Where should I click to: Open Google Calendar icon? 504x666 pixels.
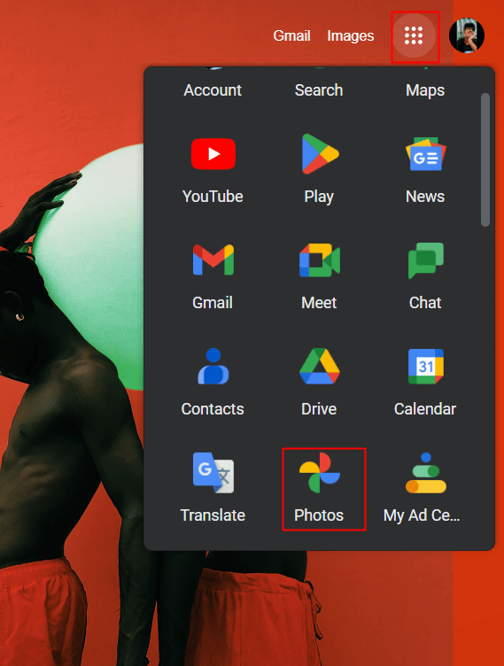[425, 366]
